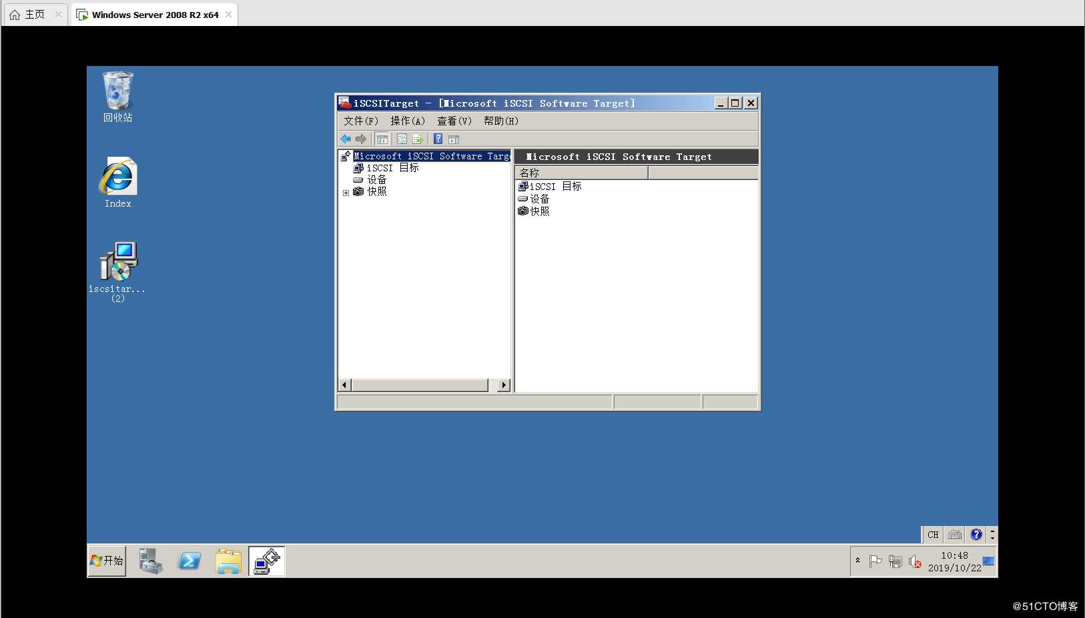Close the Windows Server 2008 R2 x64 tab
The width and height of the screenshot is (1085, 618).
click(229, 15)
